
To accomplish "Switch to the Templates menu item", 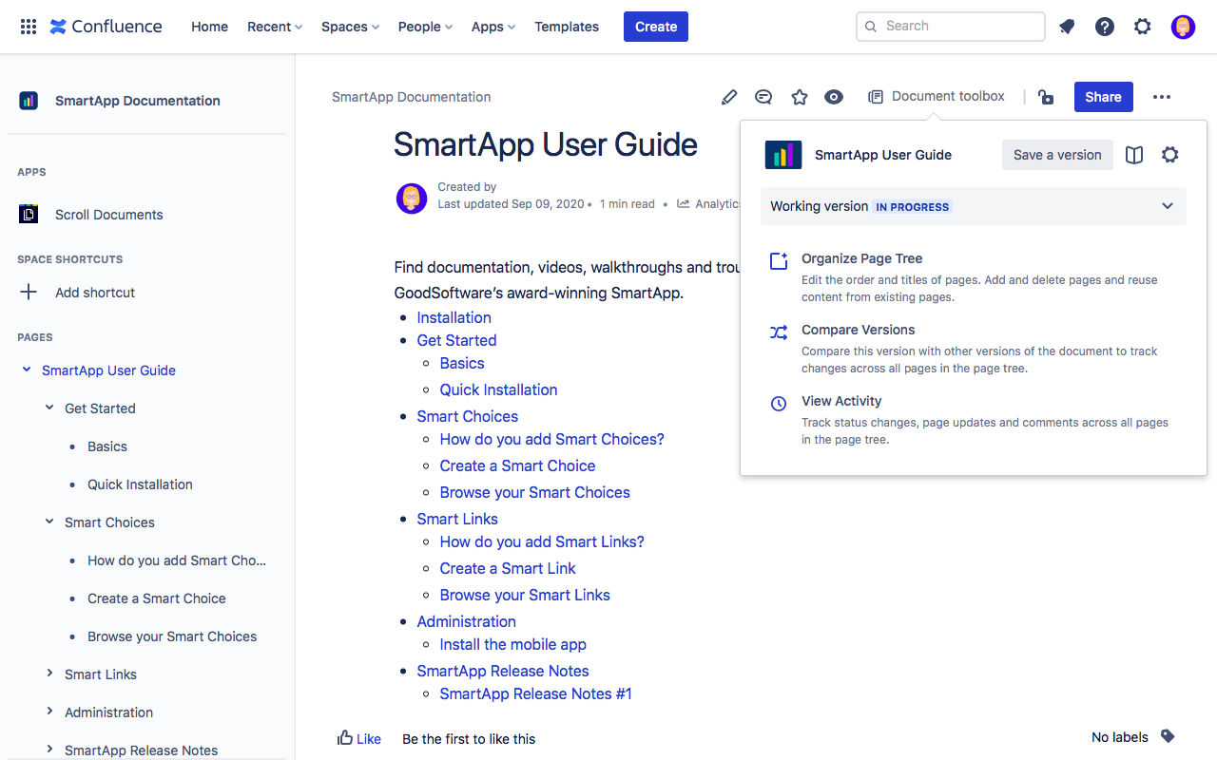I will (x=566, y=27).
